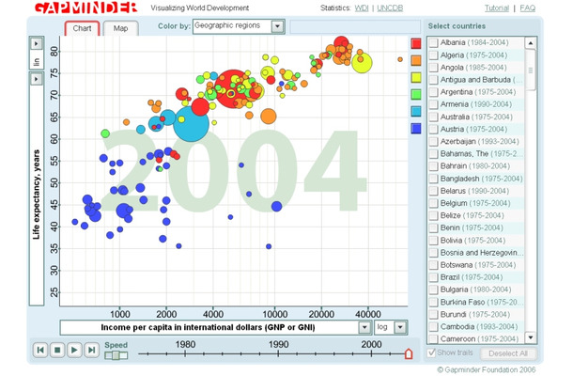
Task: Select Benin (1975-2004) in country list
Action: tap(476, 227)
